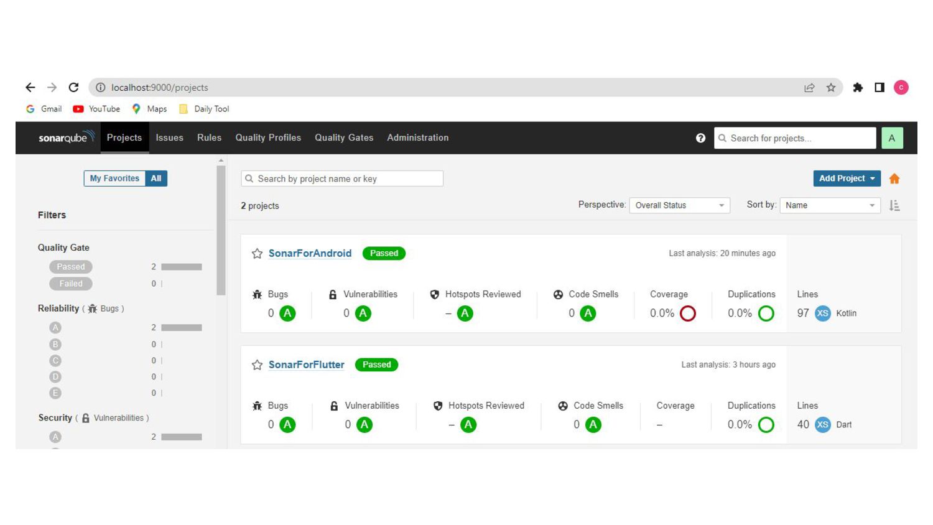The image size is (933, 525).
Task: Click the SonarForAndroid Passed status badge
Action: [384, 253]
